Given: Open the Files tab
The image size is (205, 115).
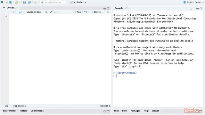Looking at the screenshot, I should pos(116,111).
